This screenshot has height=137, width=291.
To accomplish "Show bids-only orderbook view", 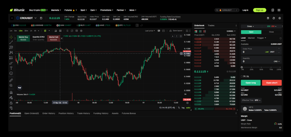I will pyautogui.click(x=200, y=31).
